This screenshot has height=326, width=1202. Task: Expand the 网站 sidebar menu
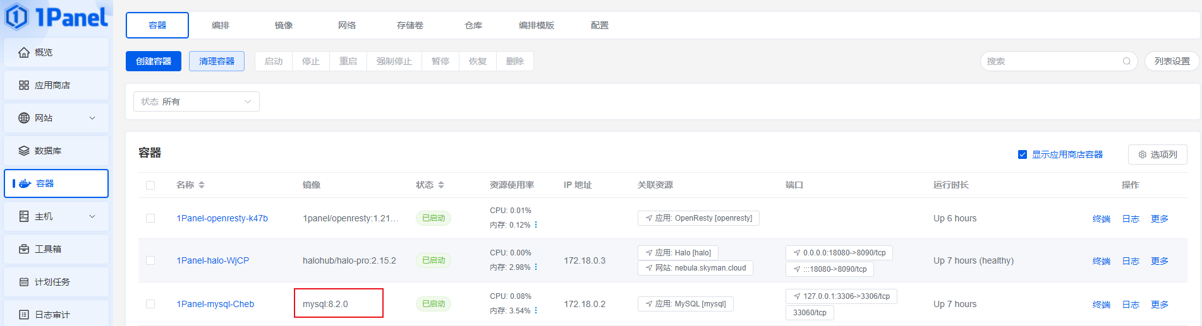[x=92, y=118]
